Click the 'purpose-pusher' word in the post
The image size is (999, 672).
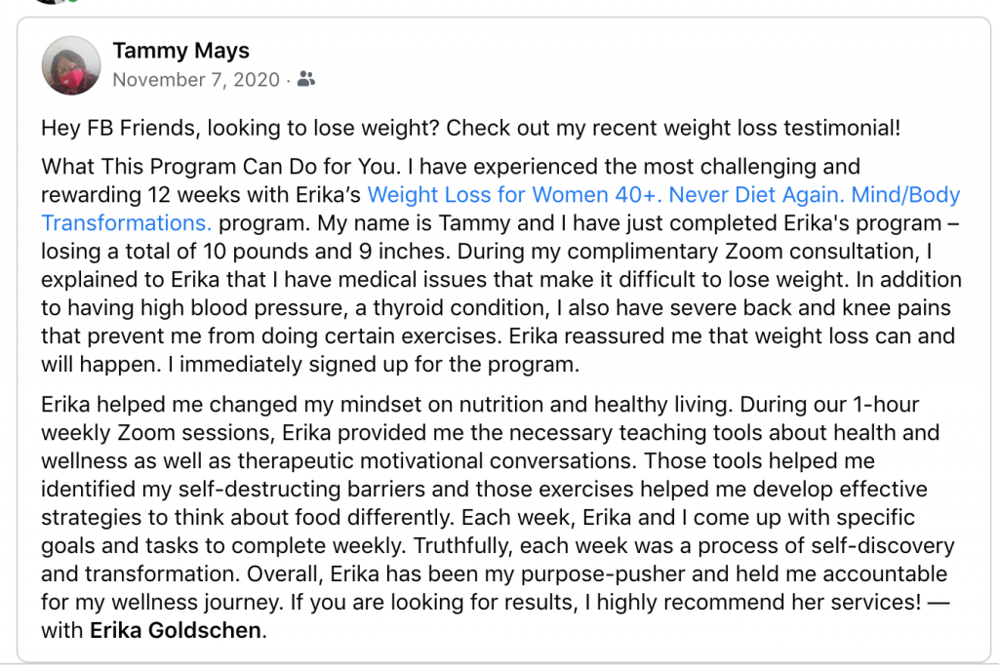pyautogui.click(x=603, y=573)
